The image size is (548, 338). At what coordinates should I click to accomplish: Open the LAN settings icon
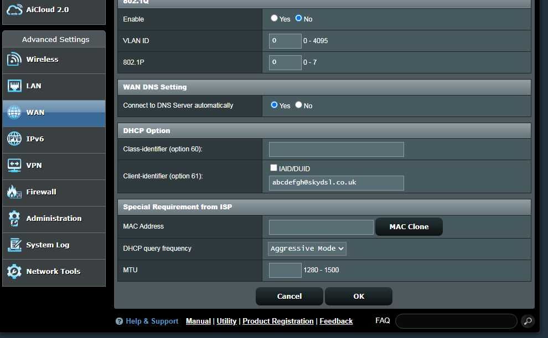coord(14,86)
